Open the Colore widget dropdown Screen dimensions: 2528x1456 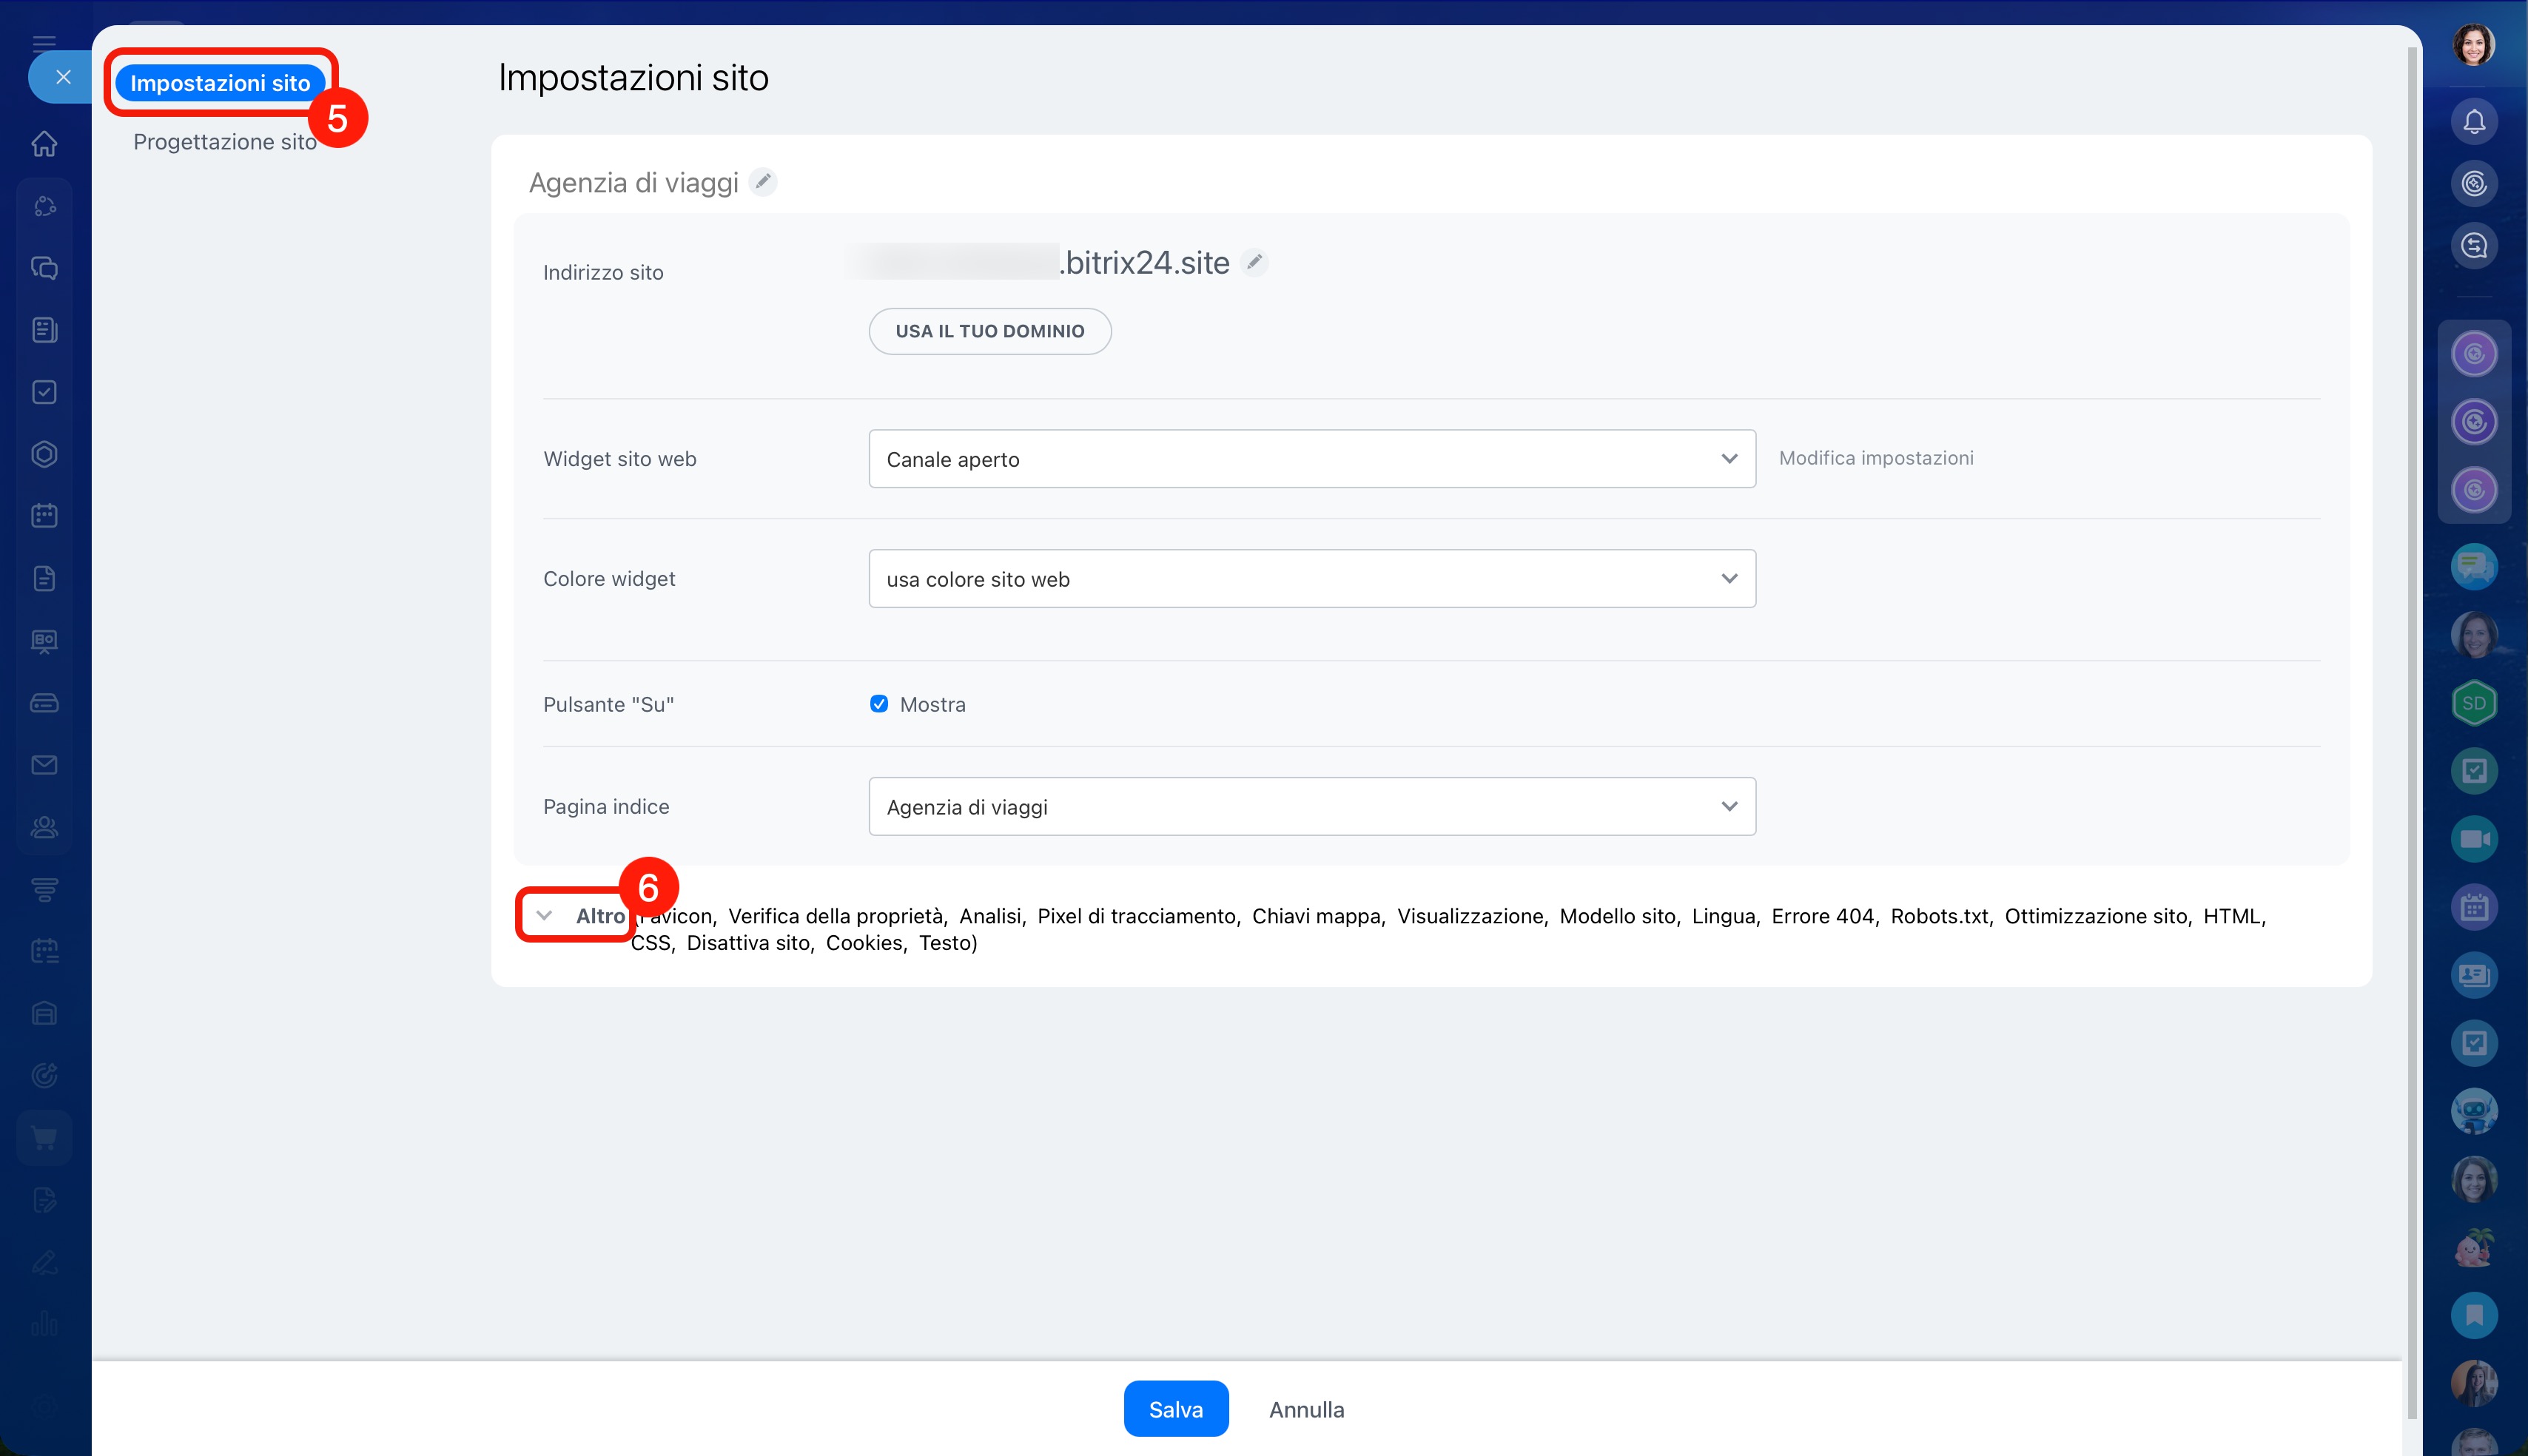[x=1311, y=579]
